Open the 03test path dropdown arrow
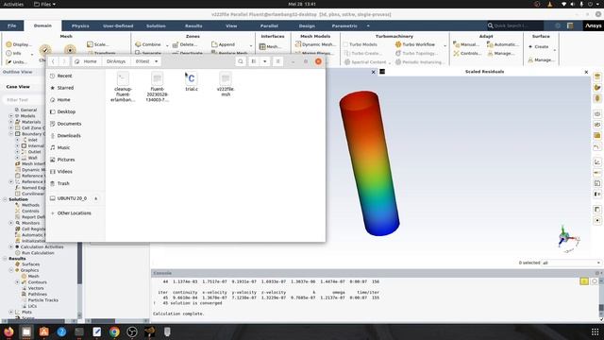Viewport: 604px width, 340px height. [x=156, y=61]
